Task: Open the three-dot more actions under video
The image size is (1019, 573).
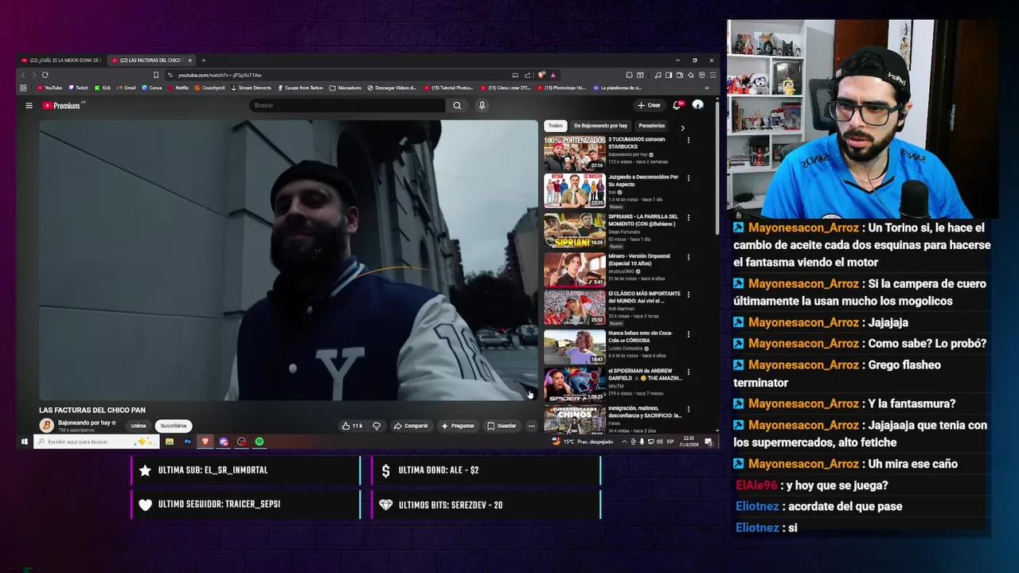Action: click(531, 426)
